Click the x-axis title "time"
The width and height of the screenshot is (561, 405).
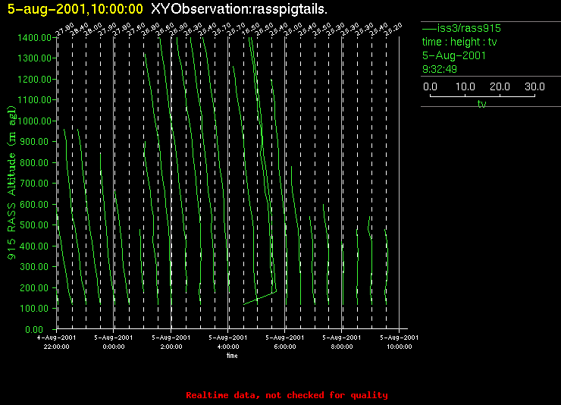click(x=232, y=356)
